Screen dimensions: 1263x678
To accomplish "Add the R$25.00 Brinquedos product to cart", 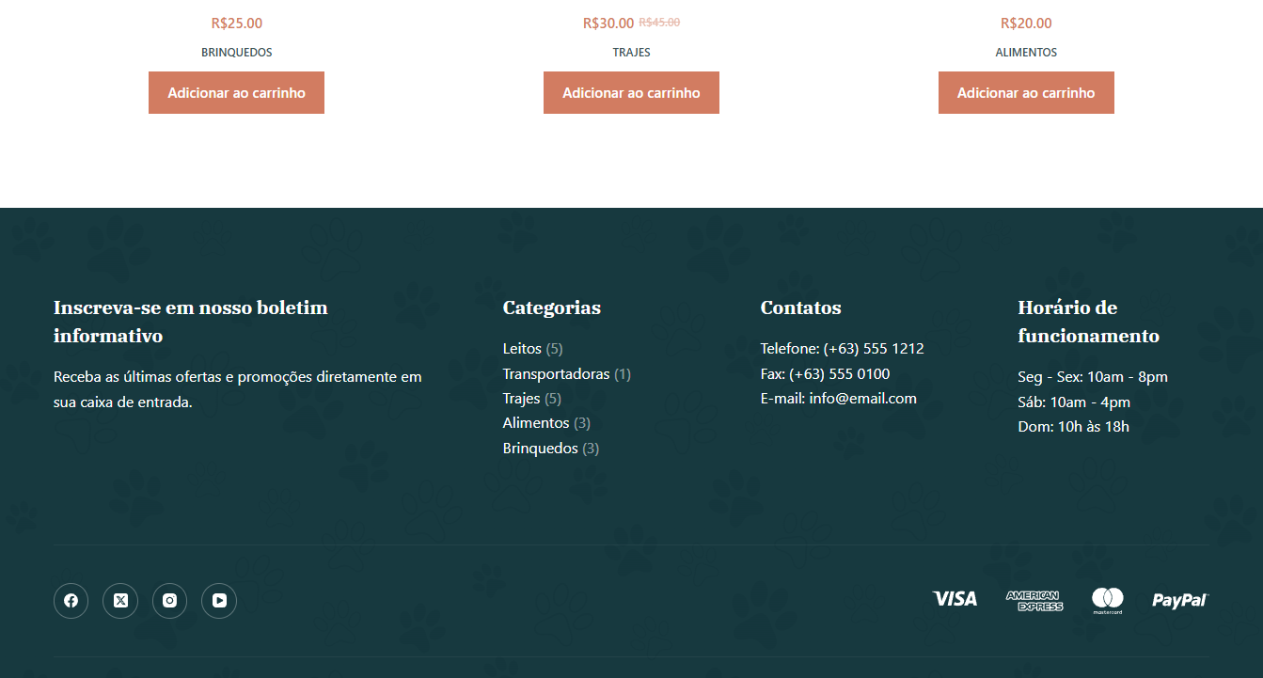I will click(x=236, y=93).
